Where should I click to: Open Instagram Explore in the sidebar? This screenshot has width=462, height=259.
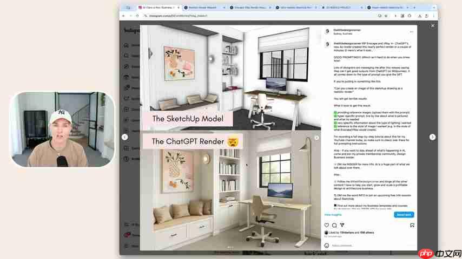pos(127,66)
